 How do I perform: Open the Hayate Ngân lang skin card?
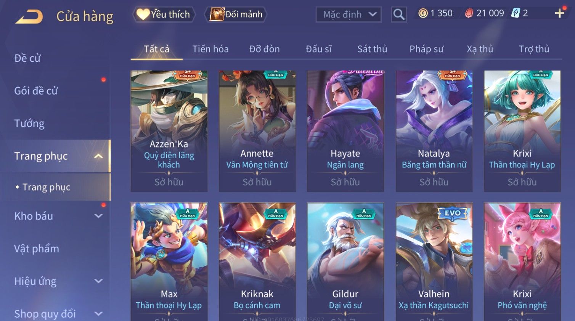click(x=345, y=131)
